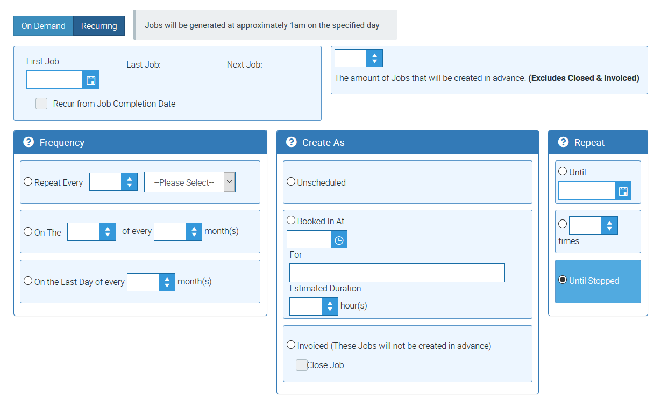Choose the Invoiced radio option

point(291,345)
